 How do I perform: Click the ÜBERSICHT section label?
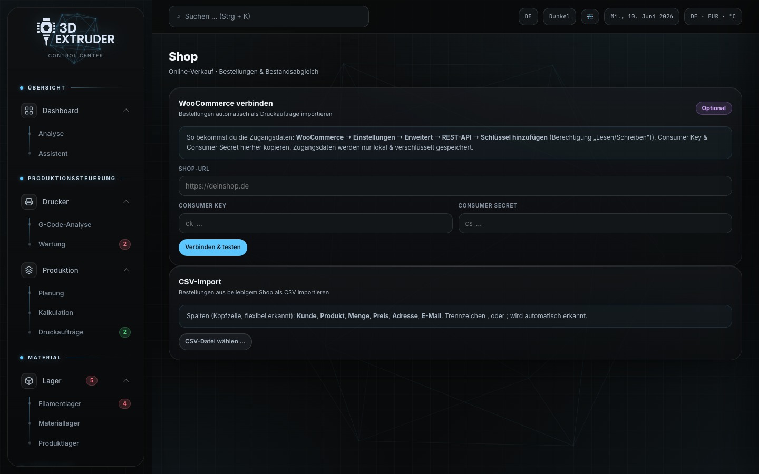(x=46, y=88)
